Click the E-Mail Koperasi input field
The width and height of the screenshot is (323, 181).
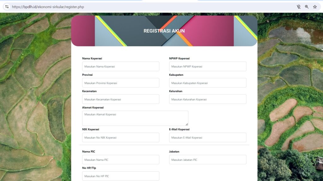tap(208, 137)
